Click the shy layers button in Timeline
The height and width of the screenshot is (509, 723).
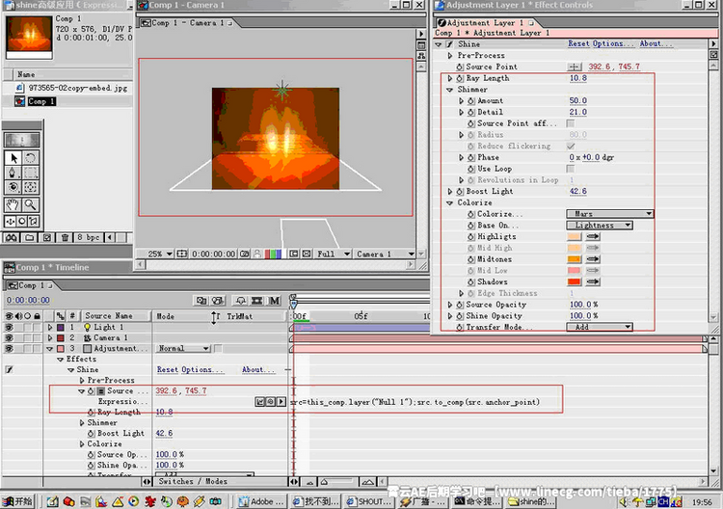pyautogui.click(x=240, y=301)
